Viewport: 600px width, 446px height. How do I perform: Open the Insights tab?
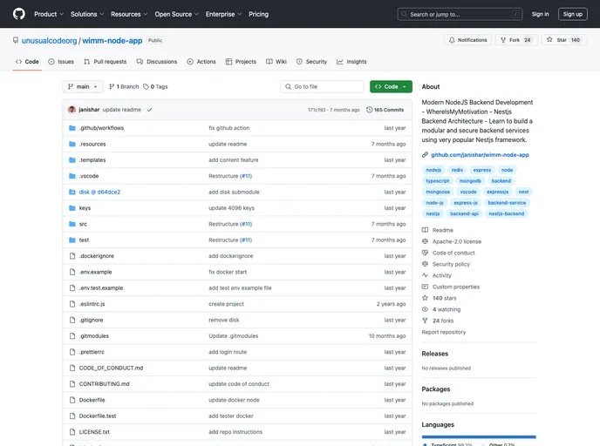click(351, 62)
